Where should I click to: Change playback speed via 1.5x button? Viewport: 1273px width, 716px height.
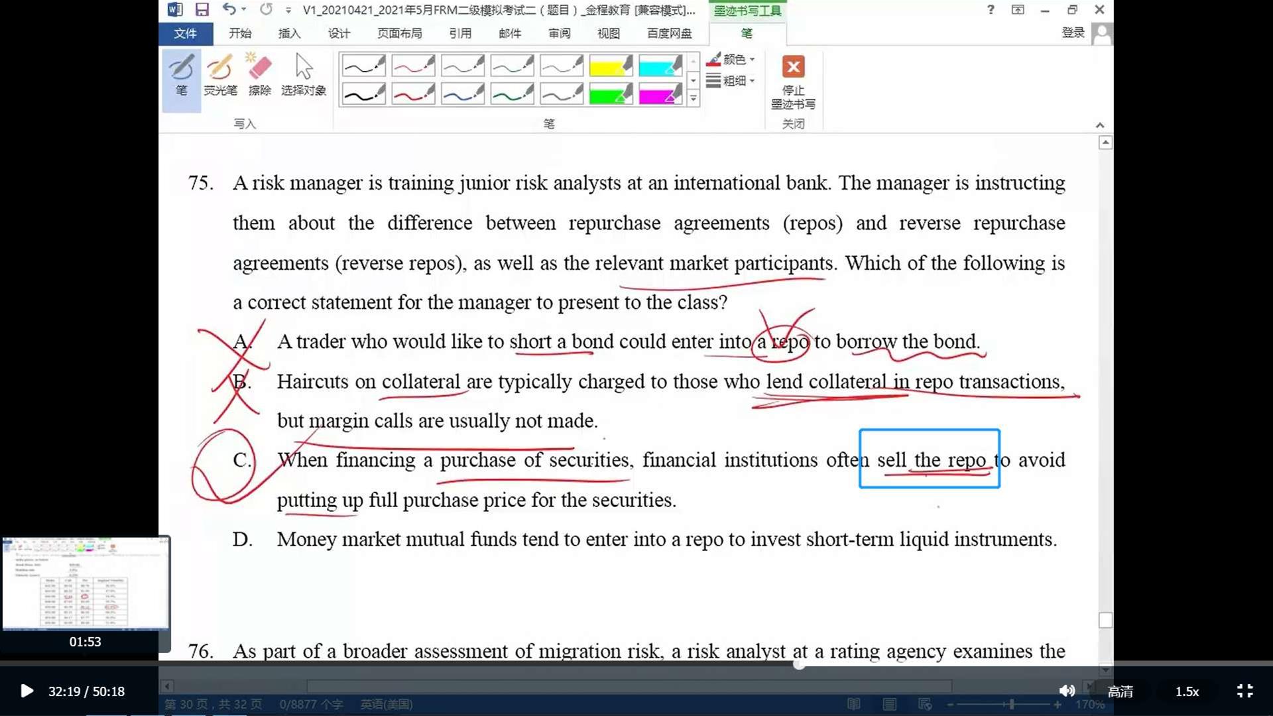tap(1187, 691)
